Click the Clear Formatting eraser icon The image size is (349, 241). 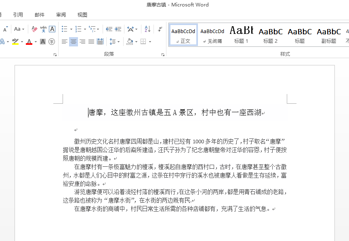34,29
